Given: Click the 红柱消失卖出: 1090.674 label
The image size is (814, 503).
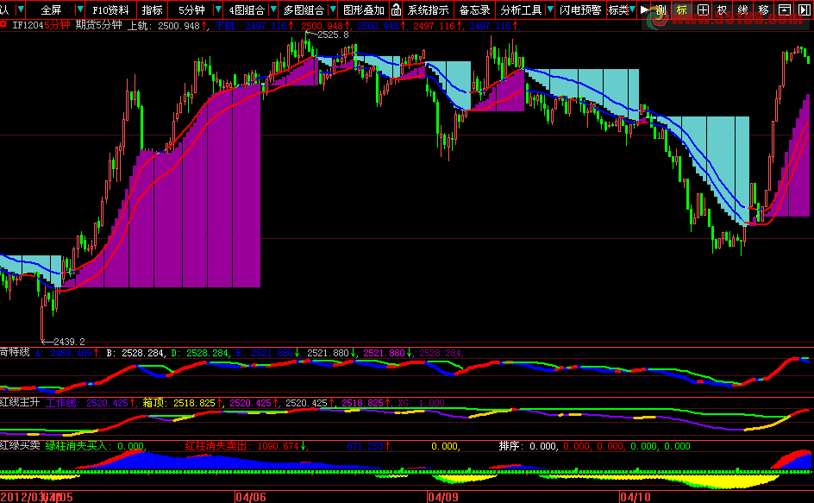Looking at the screenshot, I should (242, 446).
